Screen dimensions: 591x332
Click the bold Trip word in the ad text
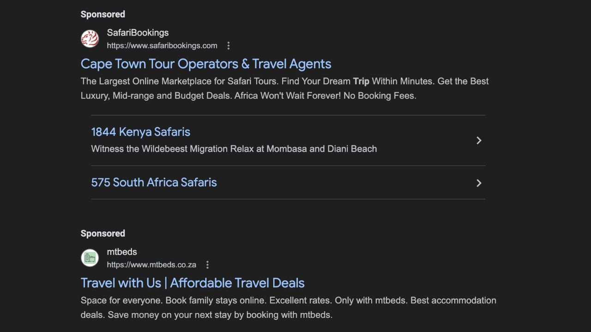click(361, 81)
